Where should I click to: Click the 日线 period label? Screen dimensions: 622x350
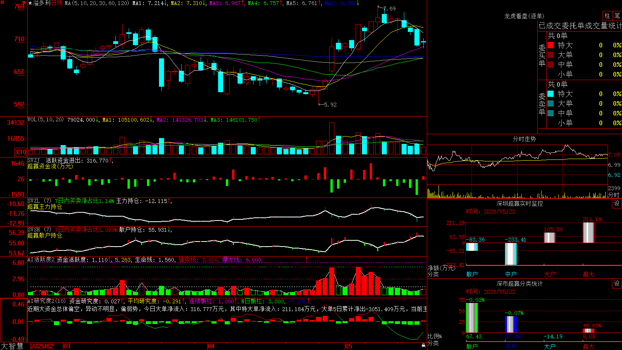(x=57, y=3)
